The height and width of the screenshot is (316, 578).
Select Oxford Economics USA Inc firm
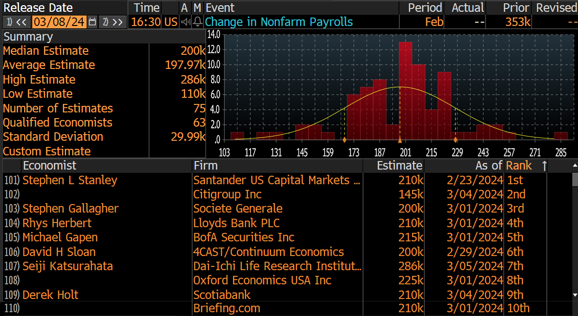pos(262,281)
